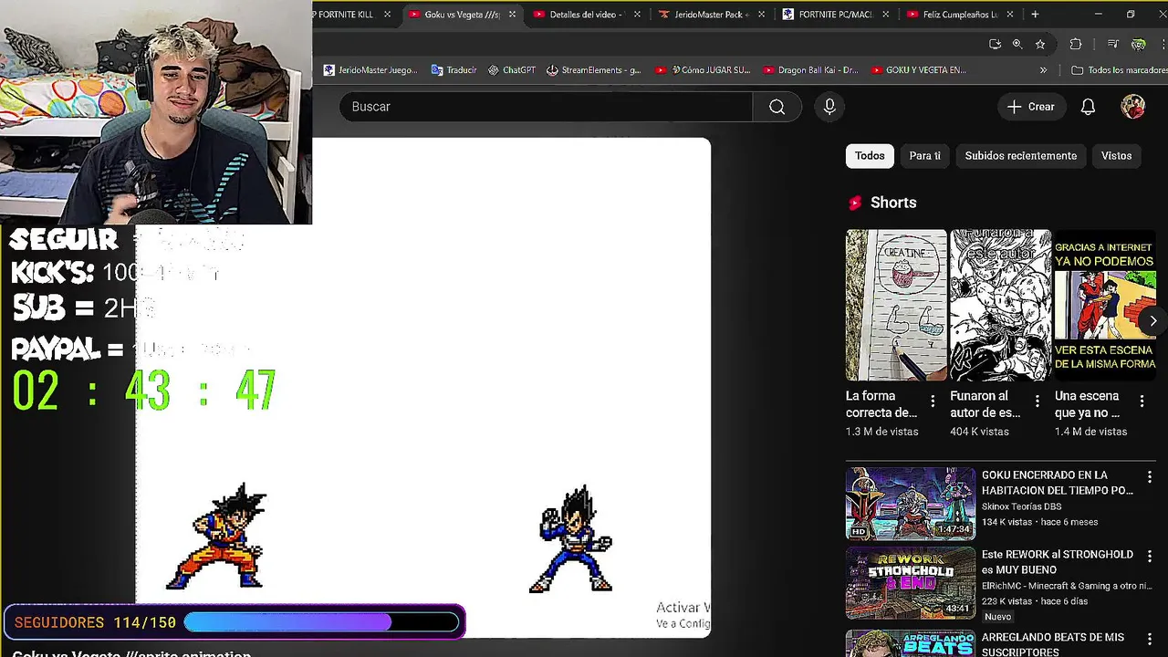Close the Goku vs Vegeta tab

coord(512,15)
